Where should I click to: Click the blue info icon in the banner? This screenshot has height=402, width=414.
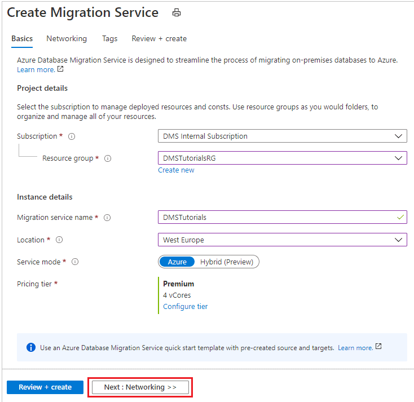[x=31, y=348]
